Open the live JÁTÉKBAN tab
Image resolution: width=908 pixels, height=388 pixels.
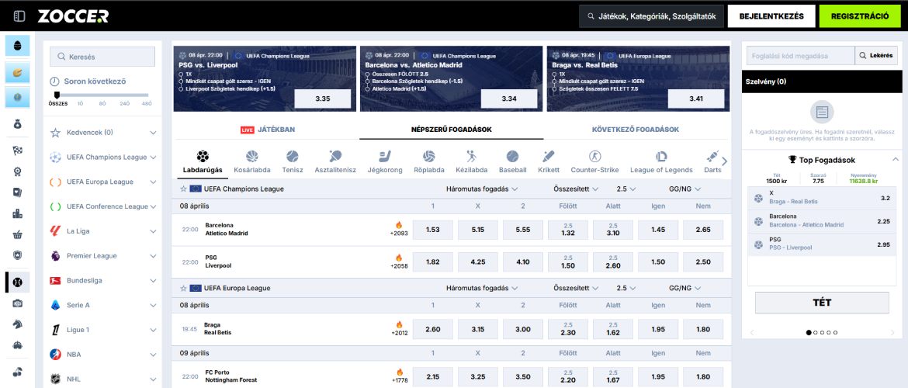tap(267, 130)
